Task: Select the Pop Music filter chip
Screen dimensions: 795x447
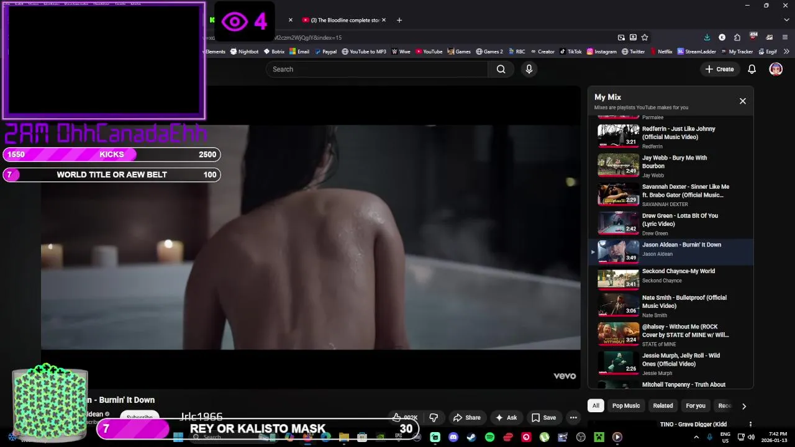Action: 626,405
